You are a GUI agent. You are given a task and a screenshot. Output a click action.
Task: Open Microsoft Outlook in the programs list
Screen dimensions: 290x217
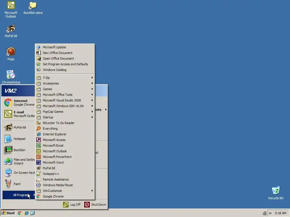point(65,151)
